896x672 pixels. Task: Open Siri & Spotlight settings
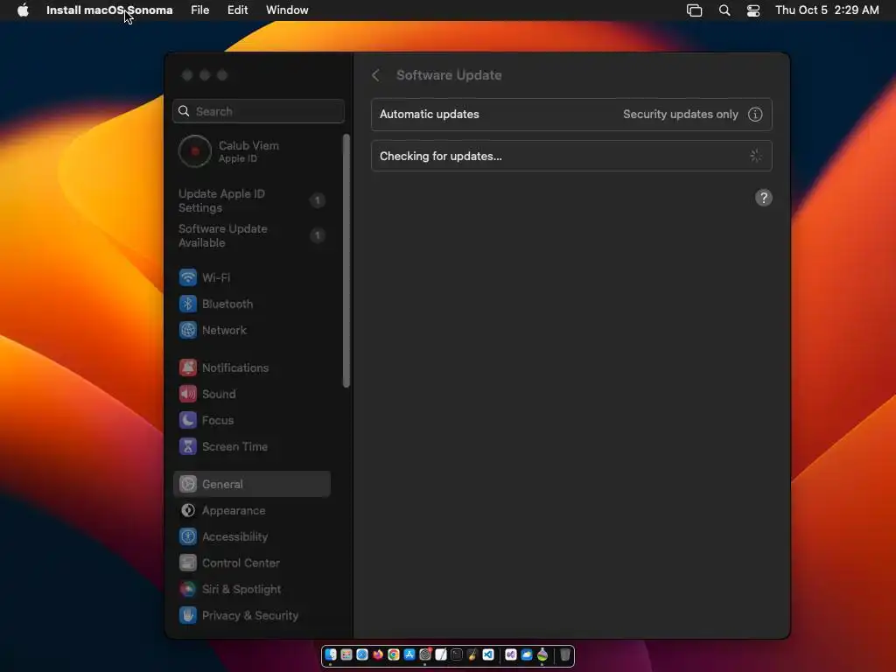[251, 589]
